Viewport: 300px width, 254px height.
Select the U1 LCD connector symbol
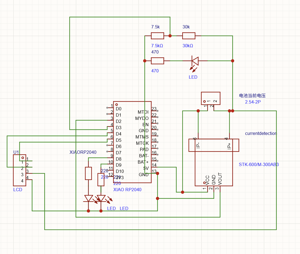pyautogui.click(x=19, y=170)
